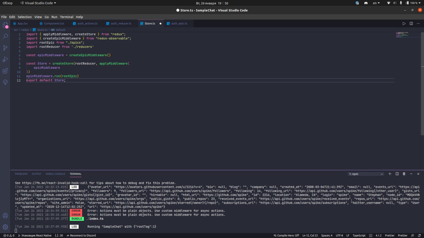Open the 1: npm terminal dropdown

pyautogui.click(x=366, y=174)
